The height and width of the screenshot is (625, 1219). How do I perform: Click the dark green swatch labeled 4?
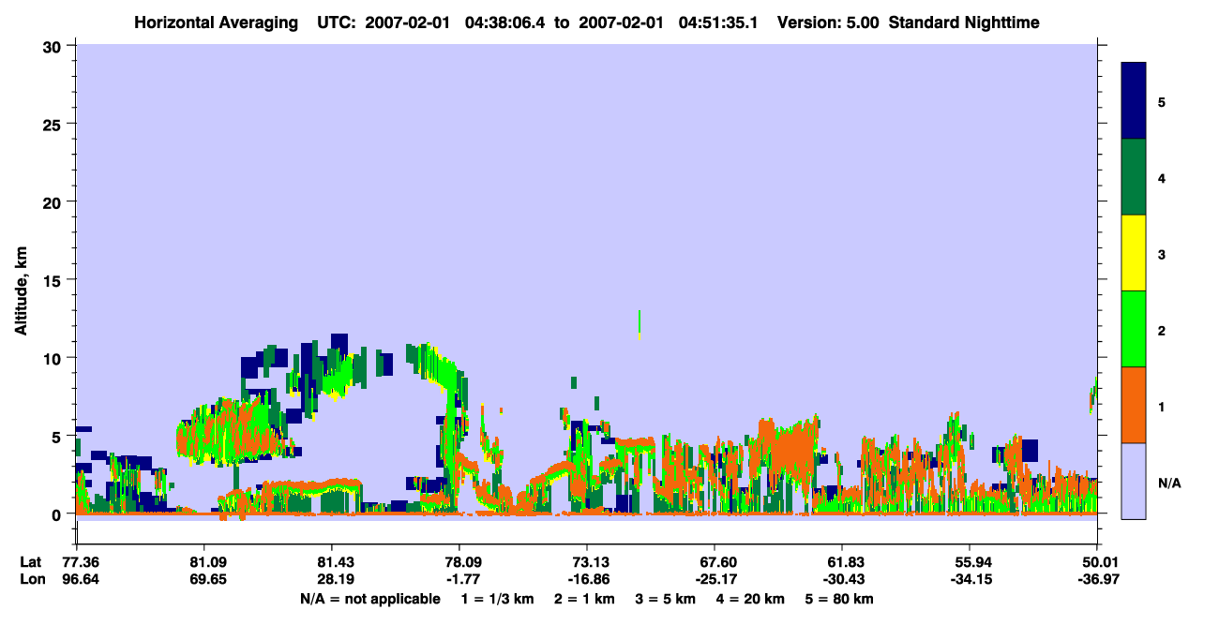1134,177
